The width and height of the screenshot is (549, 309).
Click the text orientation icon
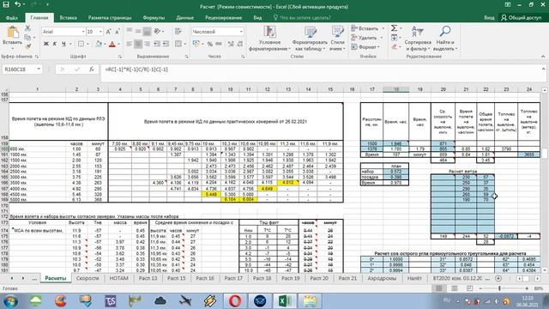point(157,32)
